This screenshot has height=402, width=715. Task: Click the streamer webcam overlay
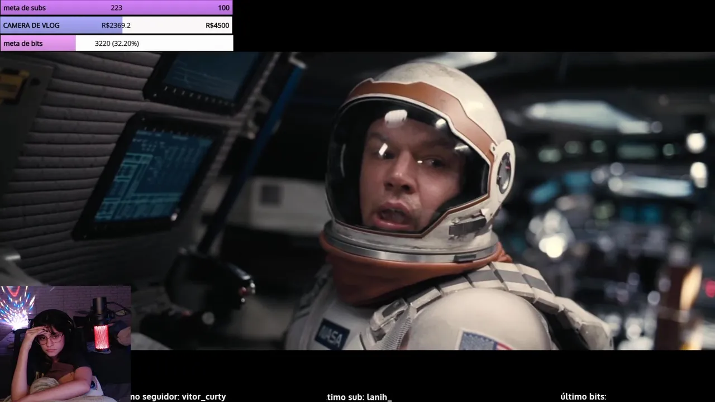(65, 344)
